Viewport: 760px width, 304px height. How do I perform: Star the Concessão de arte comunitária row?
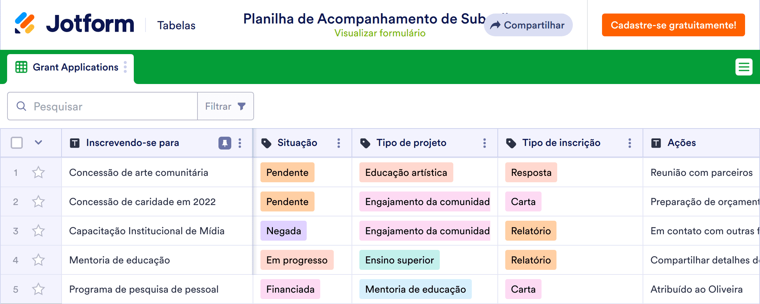tap(38, 173)
